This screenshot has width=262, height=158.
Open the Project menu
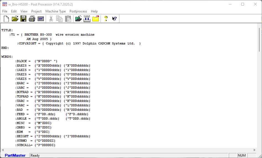tap(36, 11)
